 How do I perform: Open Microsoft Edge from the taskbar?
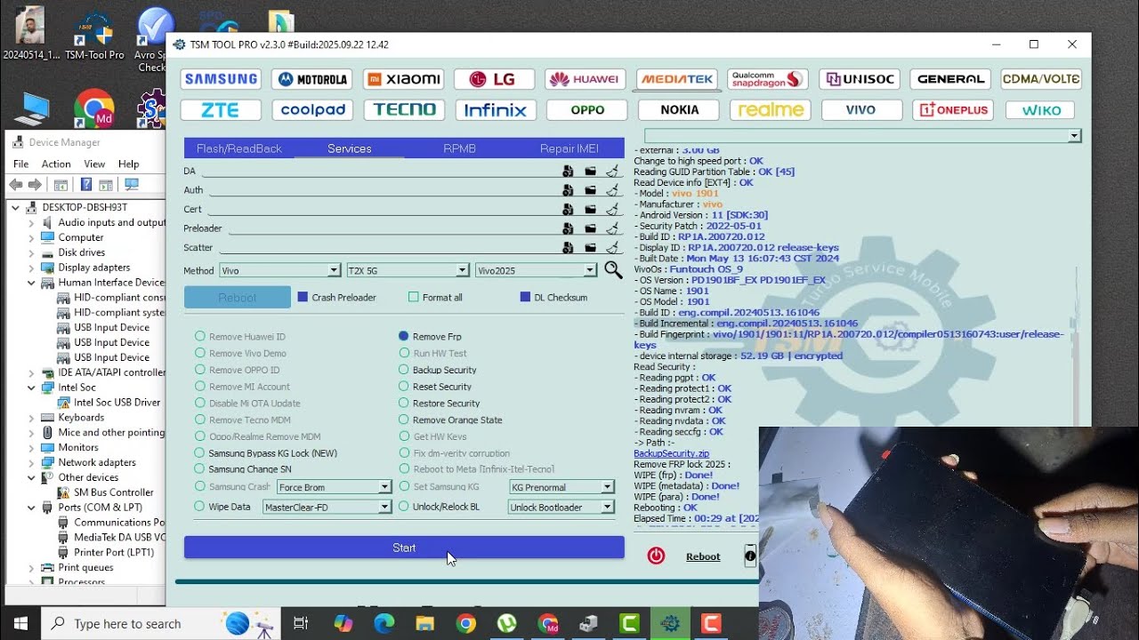point(384,624)
